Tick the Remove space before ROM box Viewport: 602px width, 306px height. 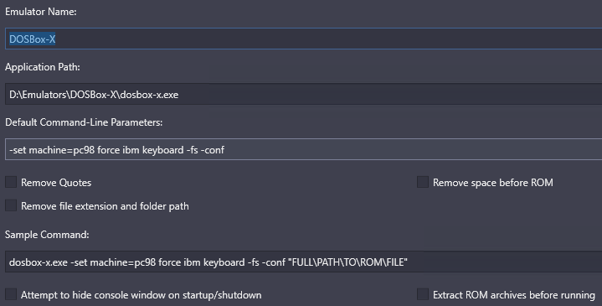tap(423, 182)
